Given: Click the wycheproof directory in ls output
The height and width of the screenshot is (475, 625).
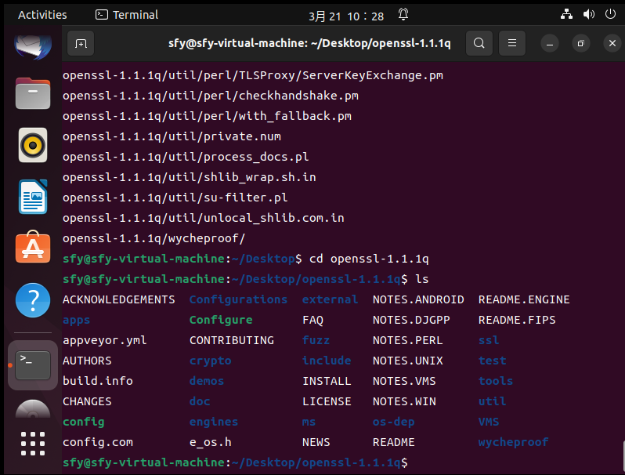Looking at the screenshot, I should (514, 442).
